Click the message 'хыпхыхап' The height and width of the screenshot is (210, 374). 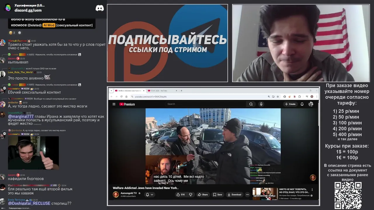[x=18, y=62]
